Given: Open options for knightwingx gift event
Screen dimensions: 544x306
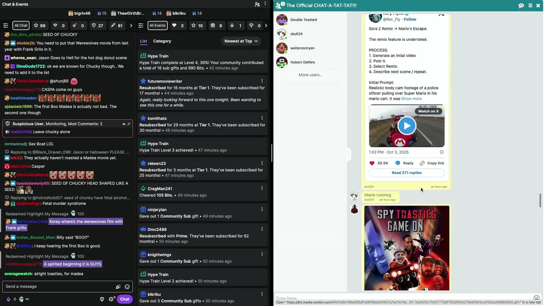Looking at the screenshot, I should pyautogui.click(x=262, y=254).
